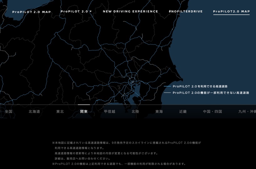Switch to the 全国 region tab
The height and width of the screenshot is (169, 256).
coord(8,111)
